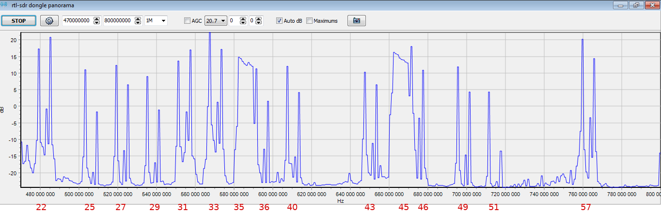The width and height of the screenshot is (661, 214).
Task: Enable the AGC checkbox
Action: 188,21
